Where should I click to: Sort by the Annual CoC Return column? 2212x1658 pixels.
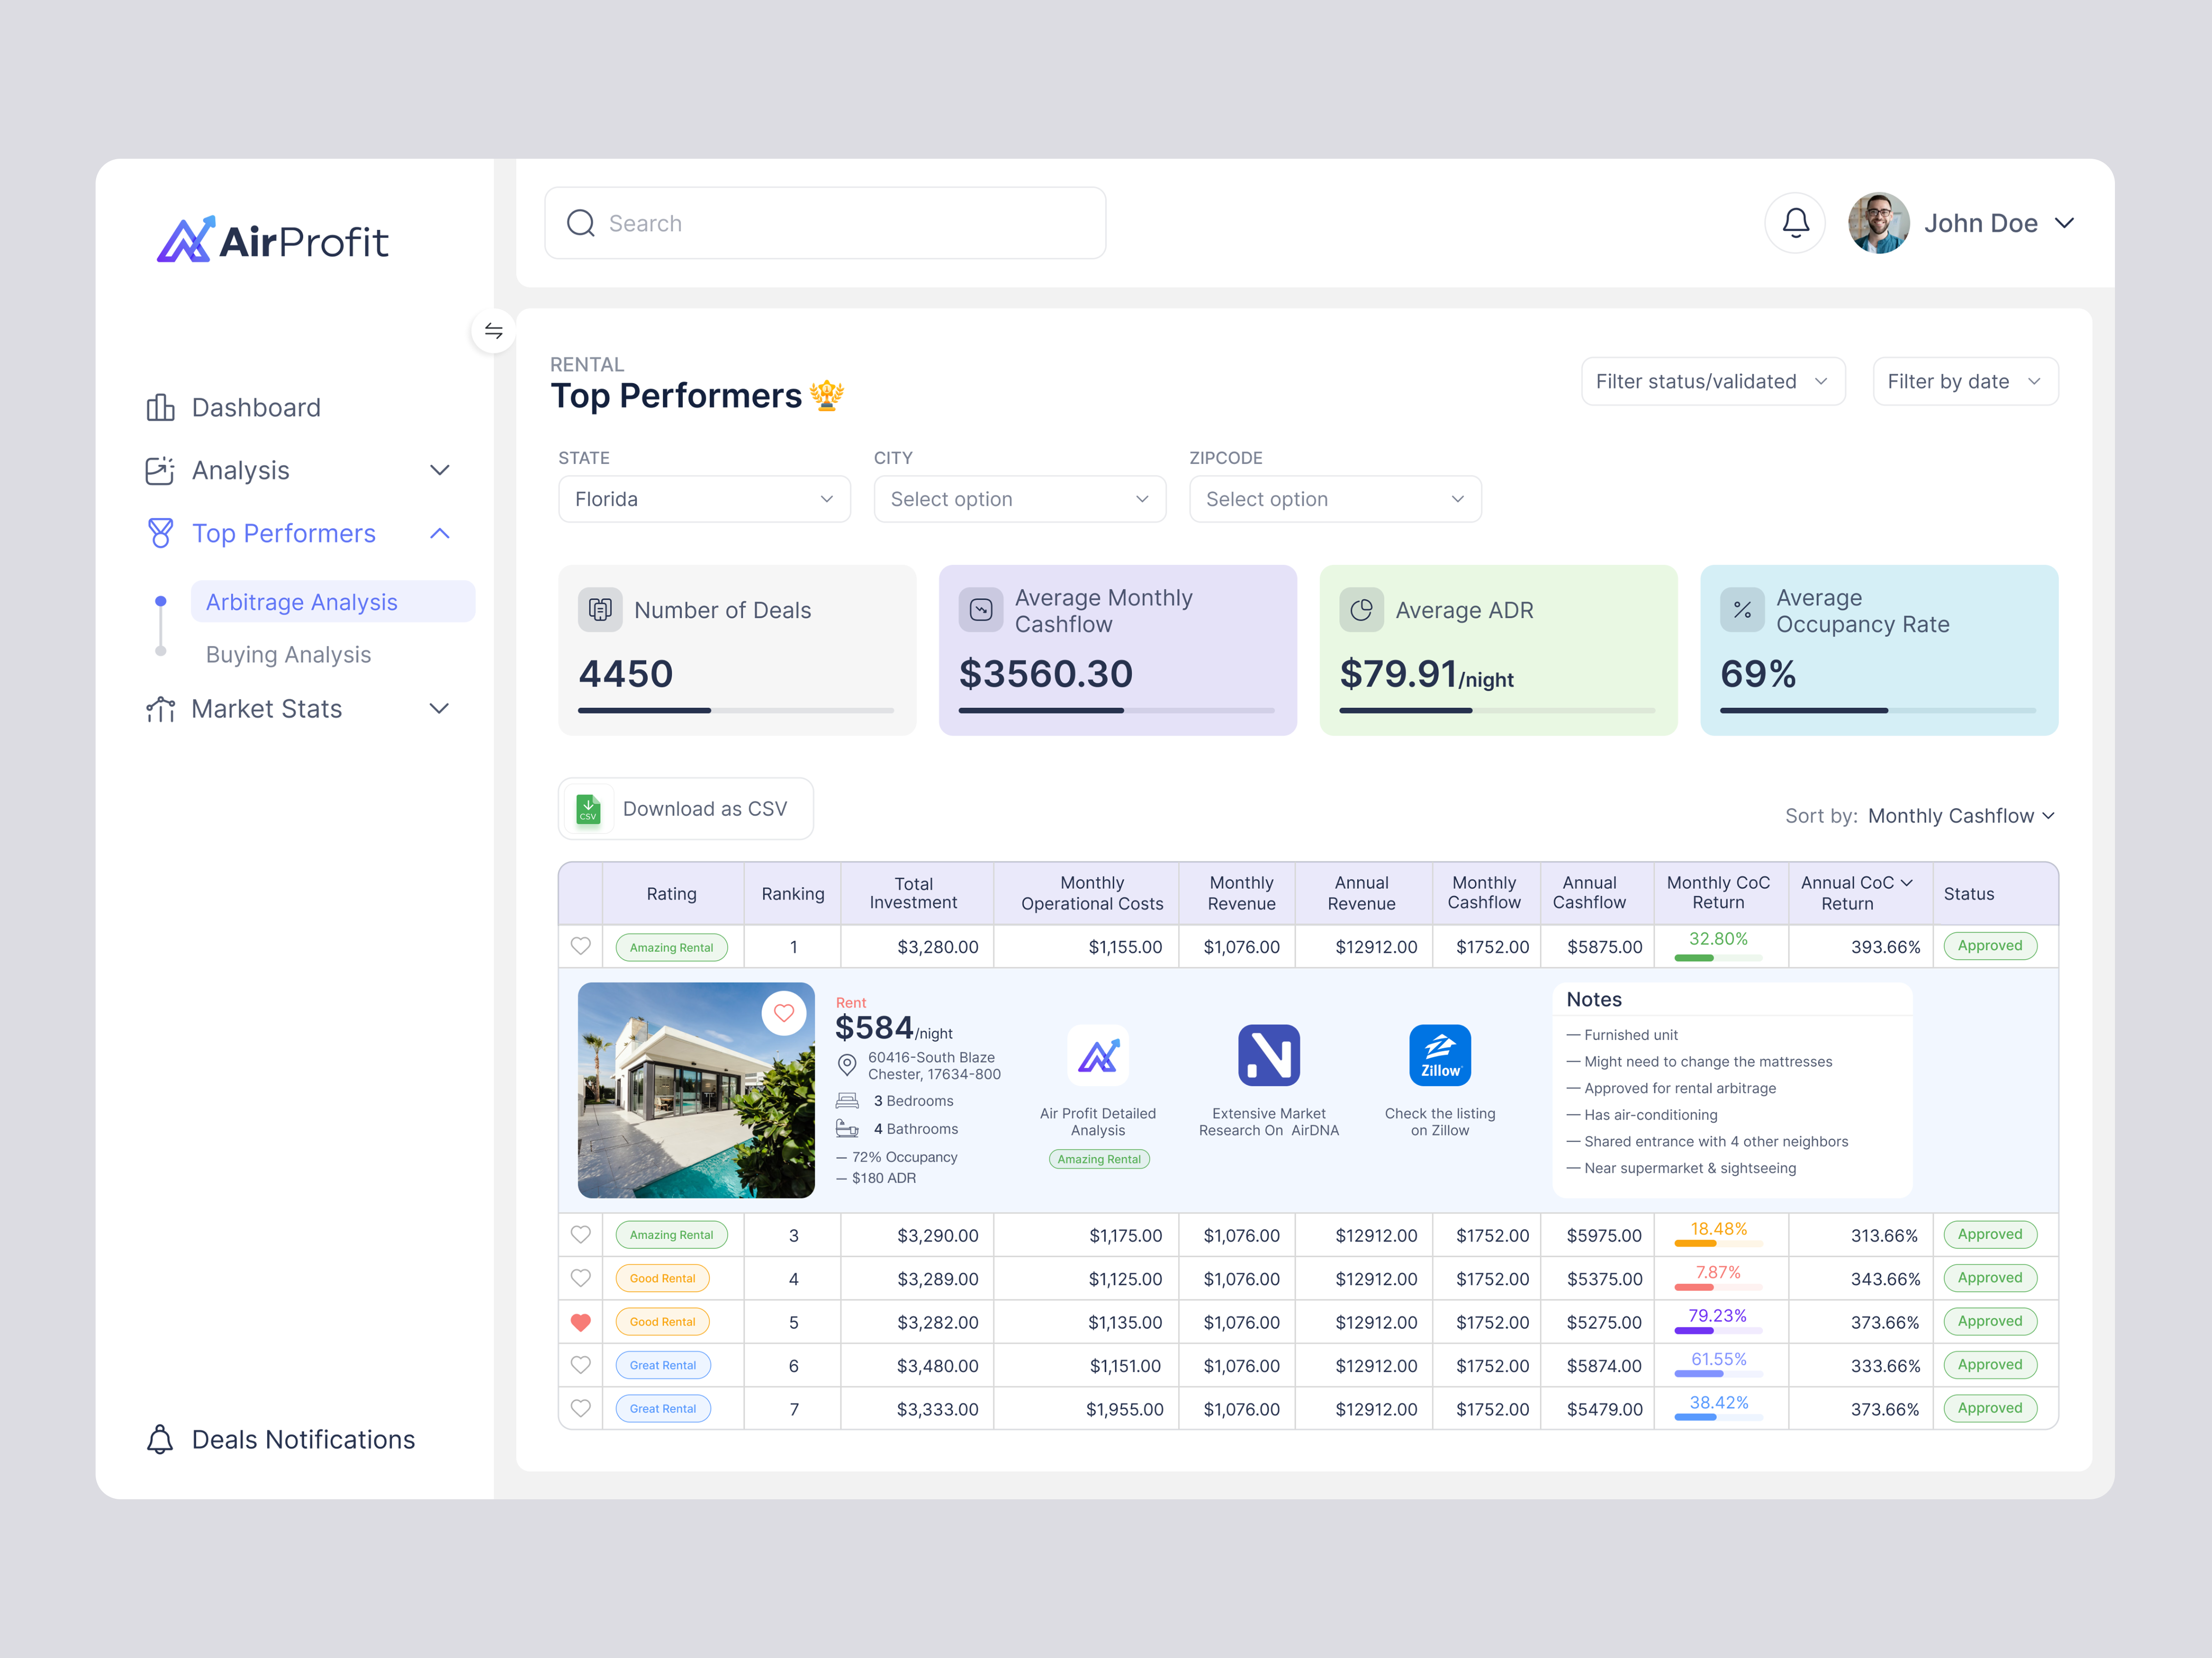[x=1857, y=893]
